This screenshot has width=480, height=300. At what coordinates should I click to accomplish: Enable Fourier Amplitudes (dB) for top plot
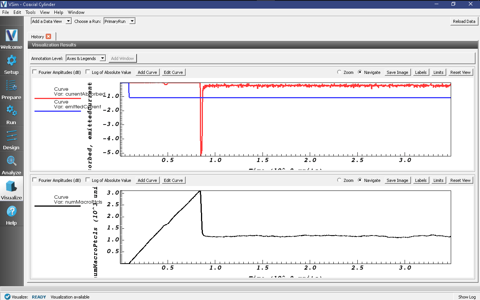coord(34,72)
